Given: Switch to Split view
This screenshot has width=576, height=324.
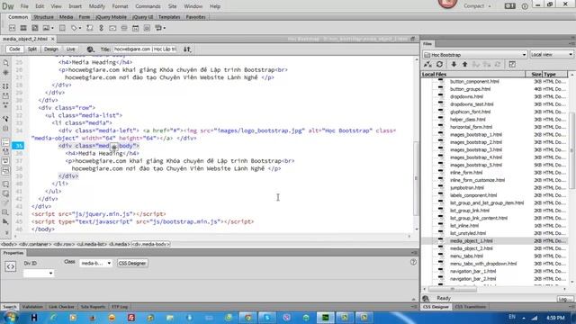Looking at the screenshot, I should pos(32,49).
